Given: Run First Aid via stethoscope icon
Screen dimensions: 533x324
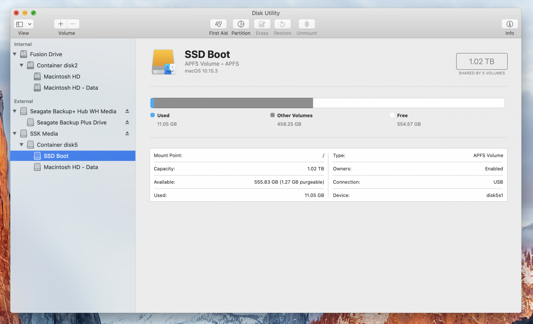Looking at the screenshot, I should pyautogui.click(x=218, y=24).
